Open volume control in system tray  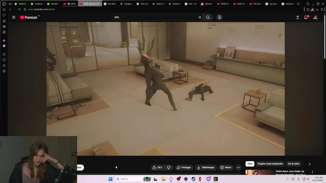[x=308, y=179]
